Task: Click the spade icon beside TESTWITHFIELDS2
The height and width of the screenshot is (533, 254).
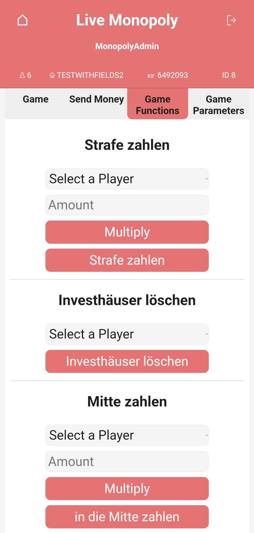Action: [52, 75]
